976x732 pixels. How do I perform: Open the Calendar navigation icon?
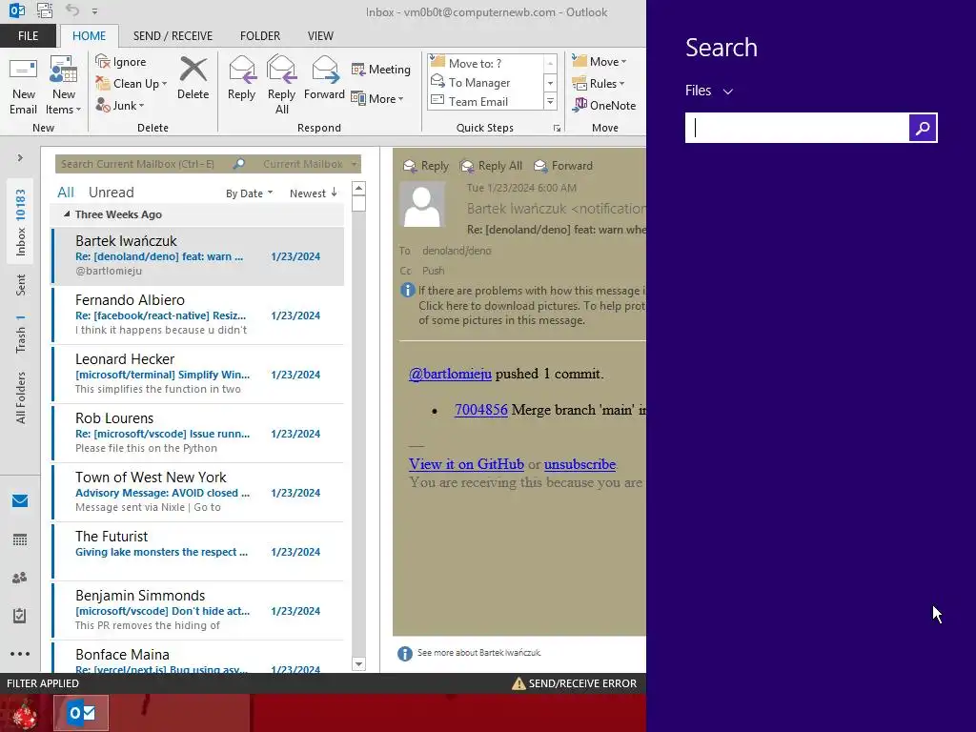20,539
